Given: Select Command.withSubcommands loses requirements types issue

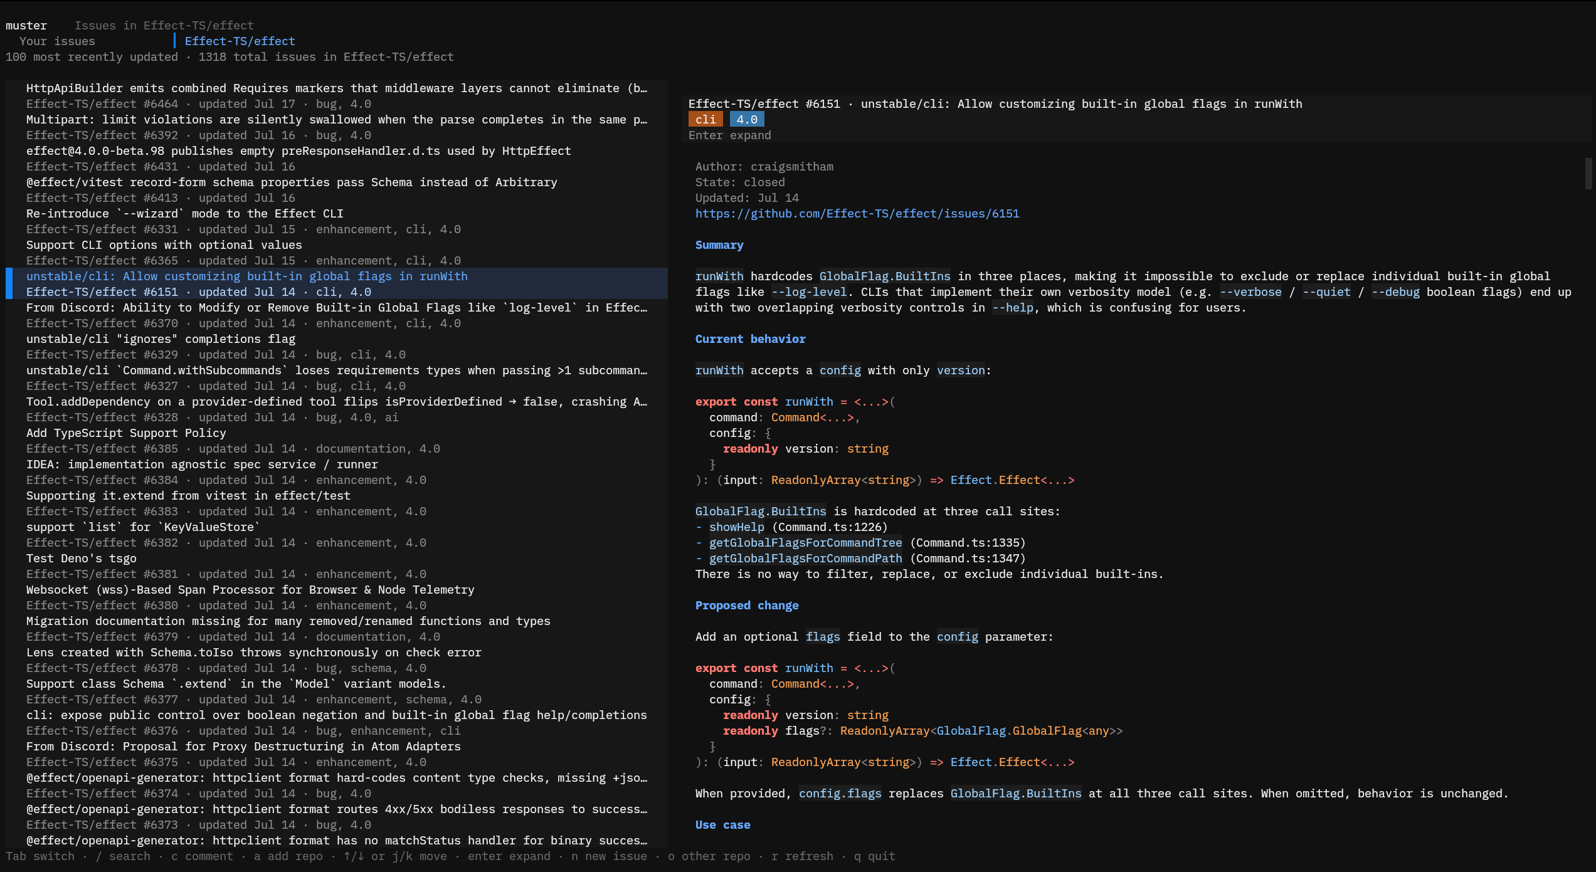Looking at the screenshot, I should (x=337, y=378).
